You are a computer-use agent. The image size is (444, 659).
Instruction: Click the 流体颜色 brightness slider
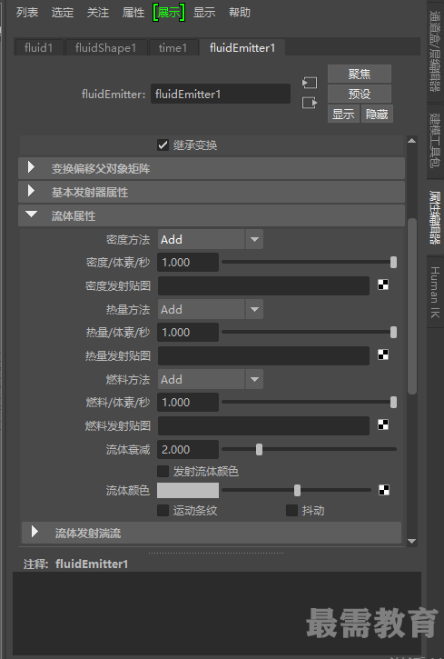tap(296, 490)
